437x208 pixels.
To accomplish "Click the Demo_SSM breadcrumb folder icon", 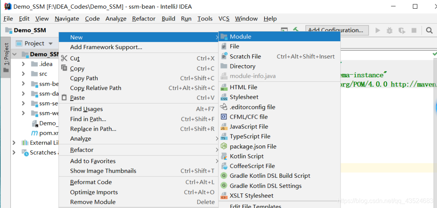I will click(x=9, y=30).
